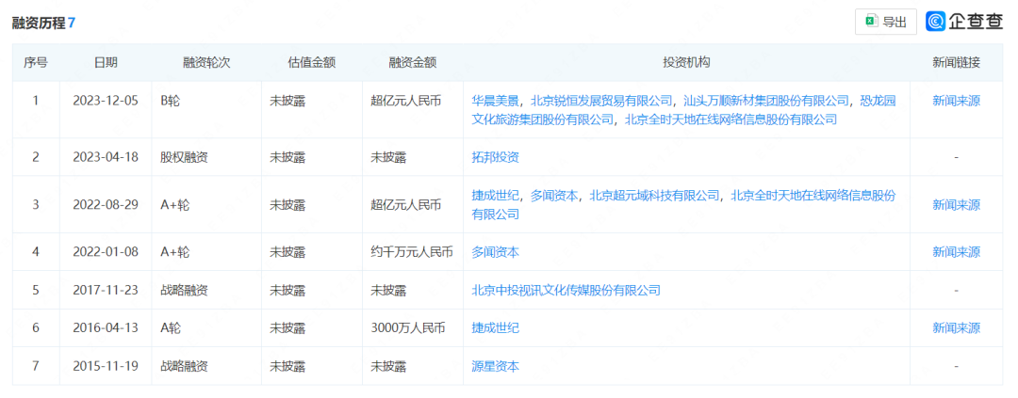Image resolution: width=1018 pixels, height=398 pixels.
Task: Open 华晨美景 investor link
Action: tap(496, 101)
